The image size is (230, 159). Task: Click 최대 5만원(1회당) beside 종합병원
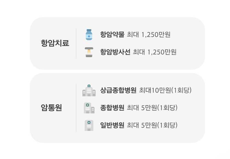(x=152, y=108)
